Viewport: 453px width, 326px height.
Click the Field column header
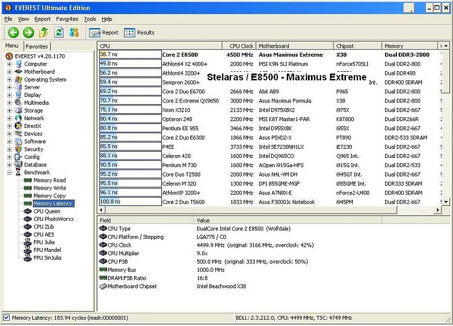(146, 220)
